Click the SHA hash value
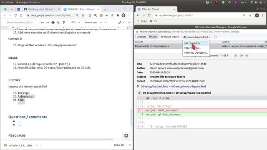267x150 pixels. pyautogui.click(x=178, y=64)
